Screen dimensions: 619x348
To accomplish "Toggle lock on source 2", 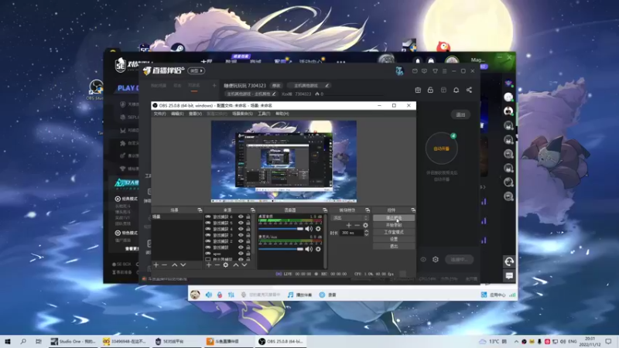I will [248, 241].
